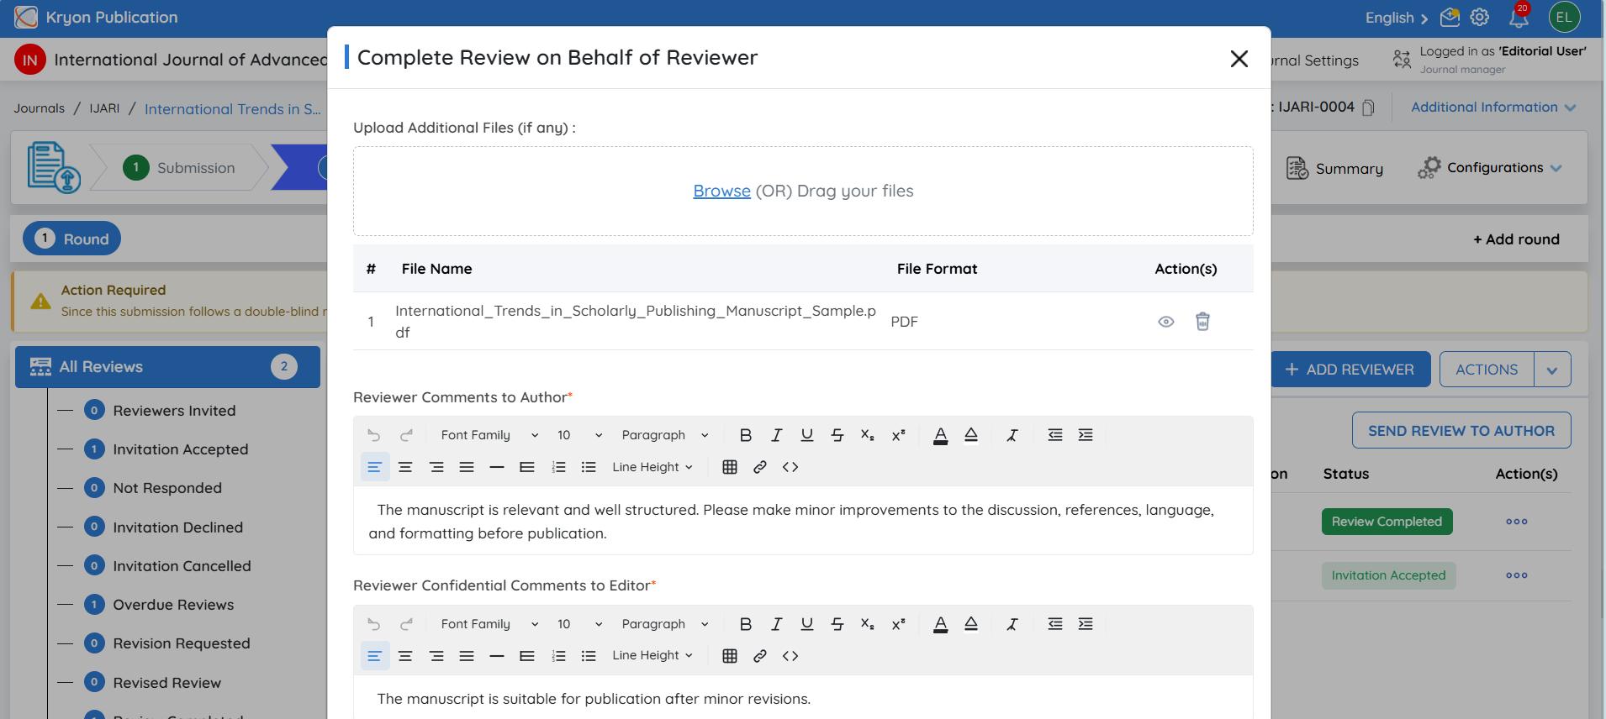Select Round 1 tab
The width and height of the screenshot is (1606, 719).
(71, 239)
